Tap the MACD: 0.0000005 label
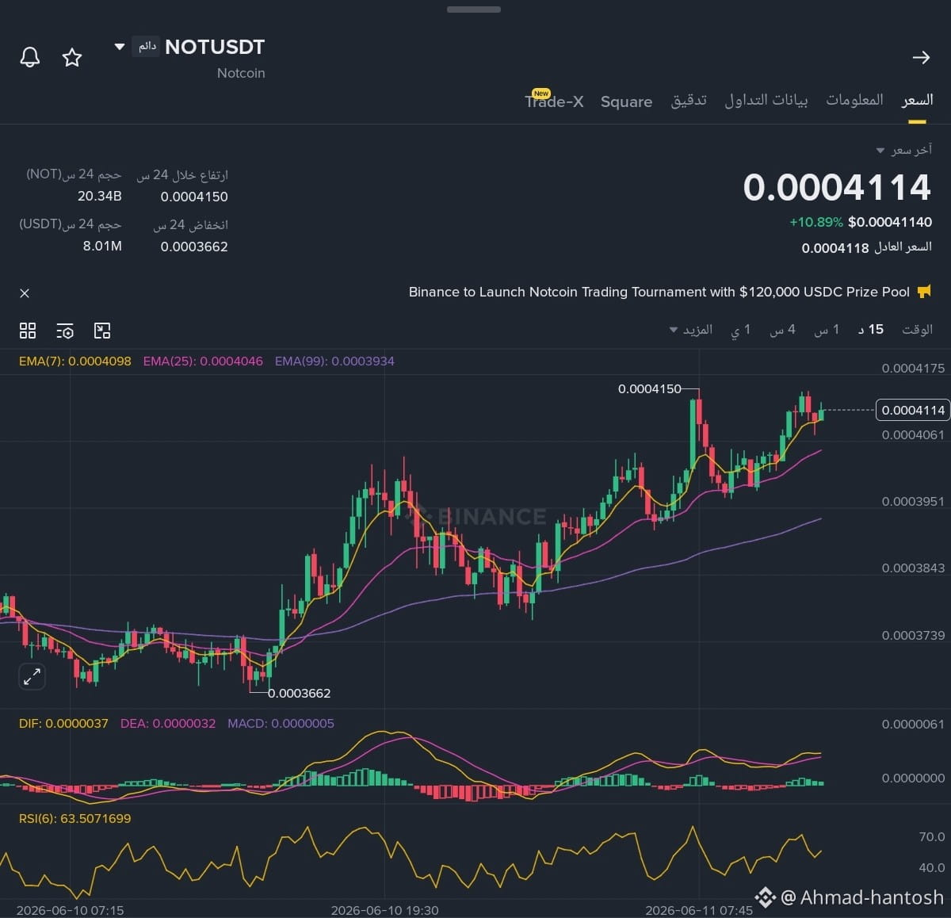Screen dimensions: 951x918 pyautogui.click(x=281, y=724)
